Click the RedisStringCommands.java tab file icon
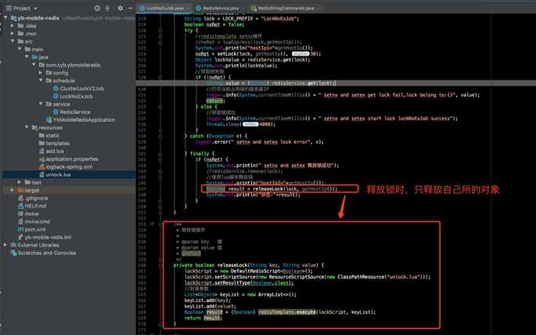The image size is (536, 335). 254,8
